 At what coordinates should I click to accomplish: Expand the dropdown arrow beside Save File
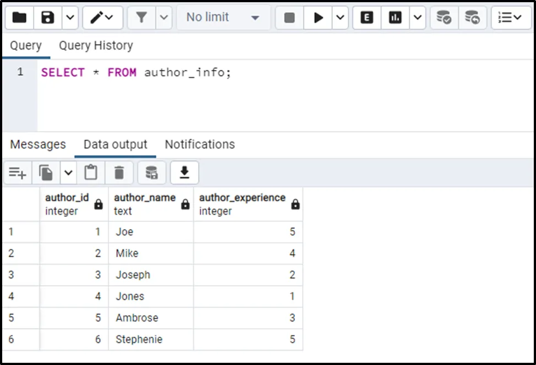pos(69,18)
